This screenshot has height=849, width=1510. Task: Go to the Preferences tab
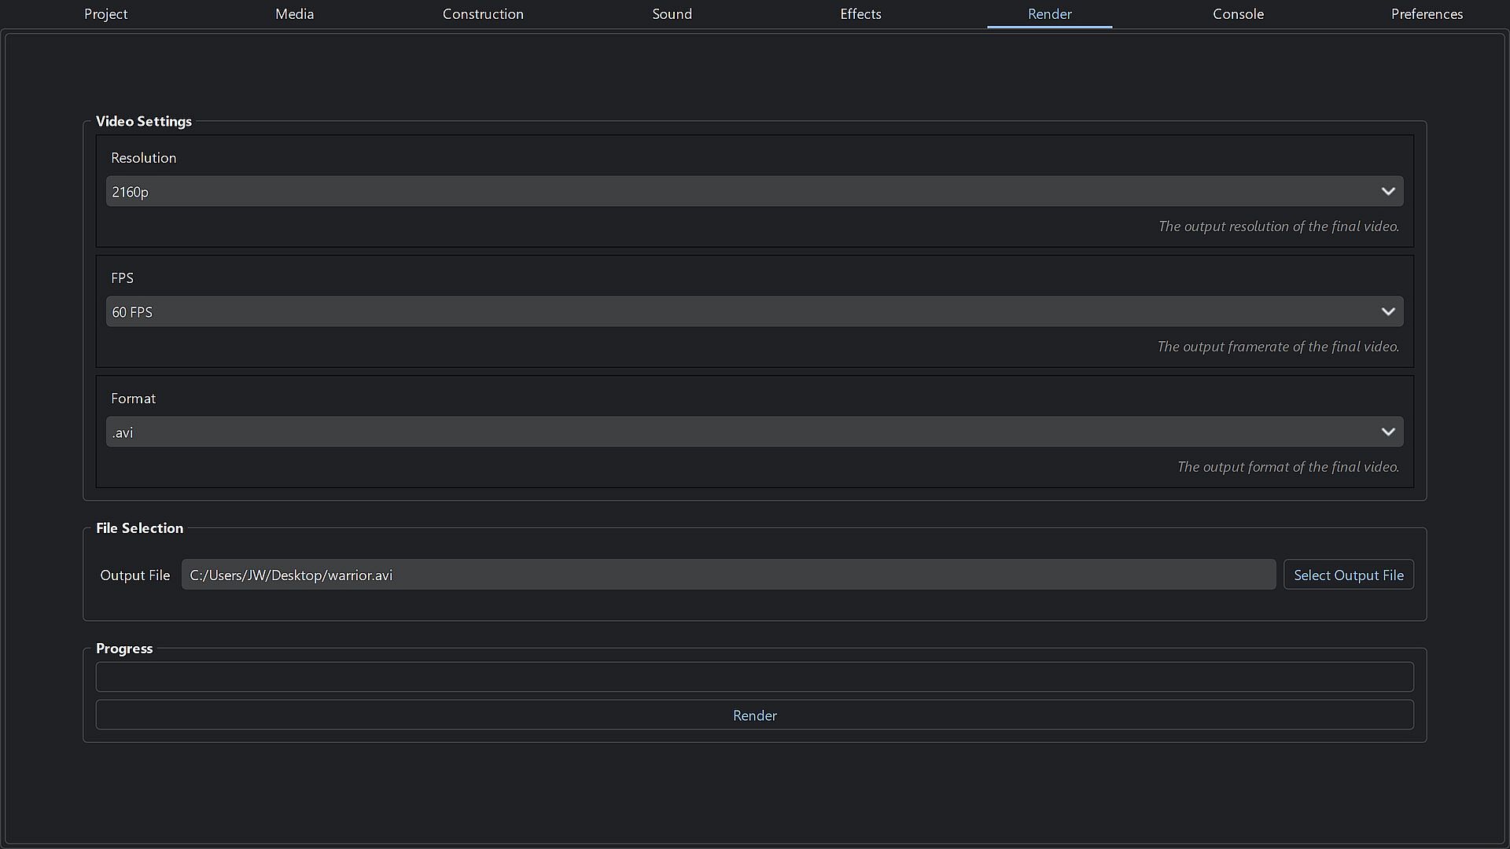(x=1427, y=14)
